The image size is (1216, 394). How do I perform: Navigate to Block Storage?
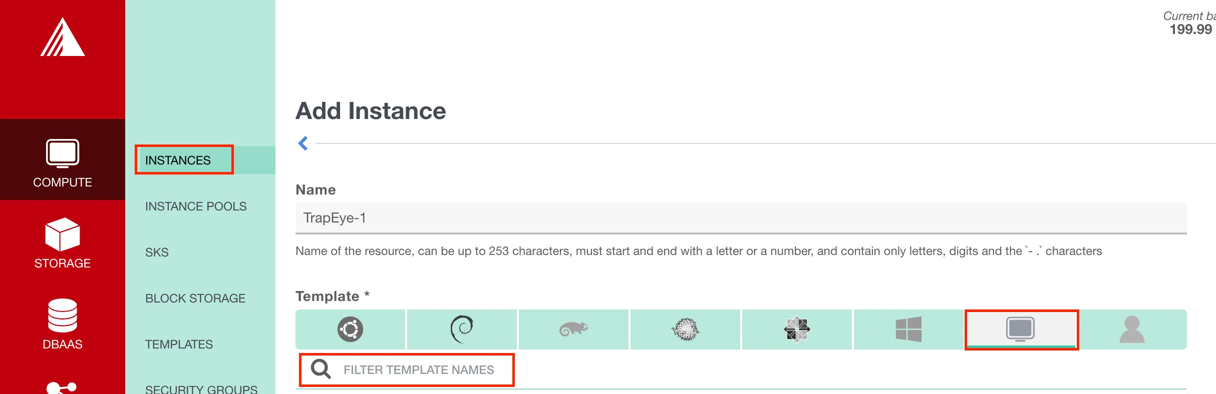tap(195, 298)
